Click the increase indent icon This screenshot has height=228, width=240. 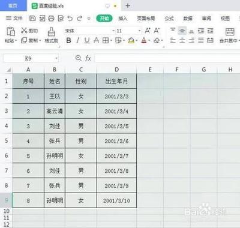(x=210, y=31)
